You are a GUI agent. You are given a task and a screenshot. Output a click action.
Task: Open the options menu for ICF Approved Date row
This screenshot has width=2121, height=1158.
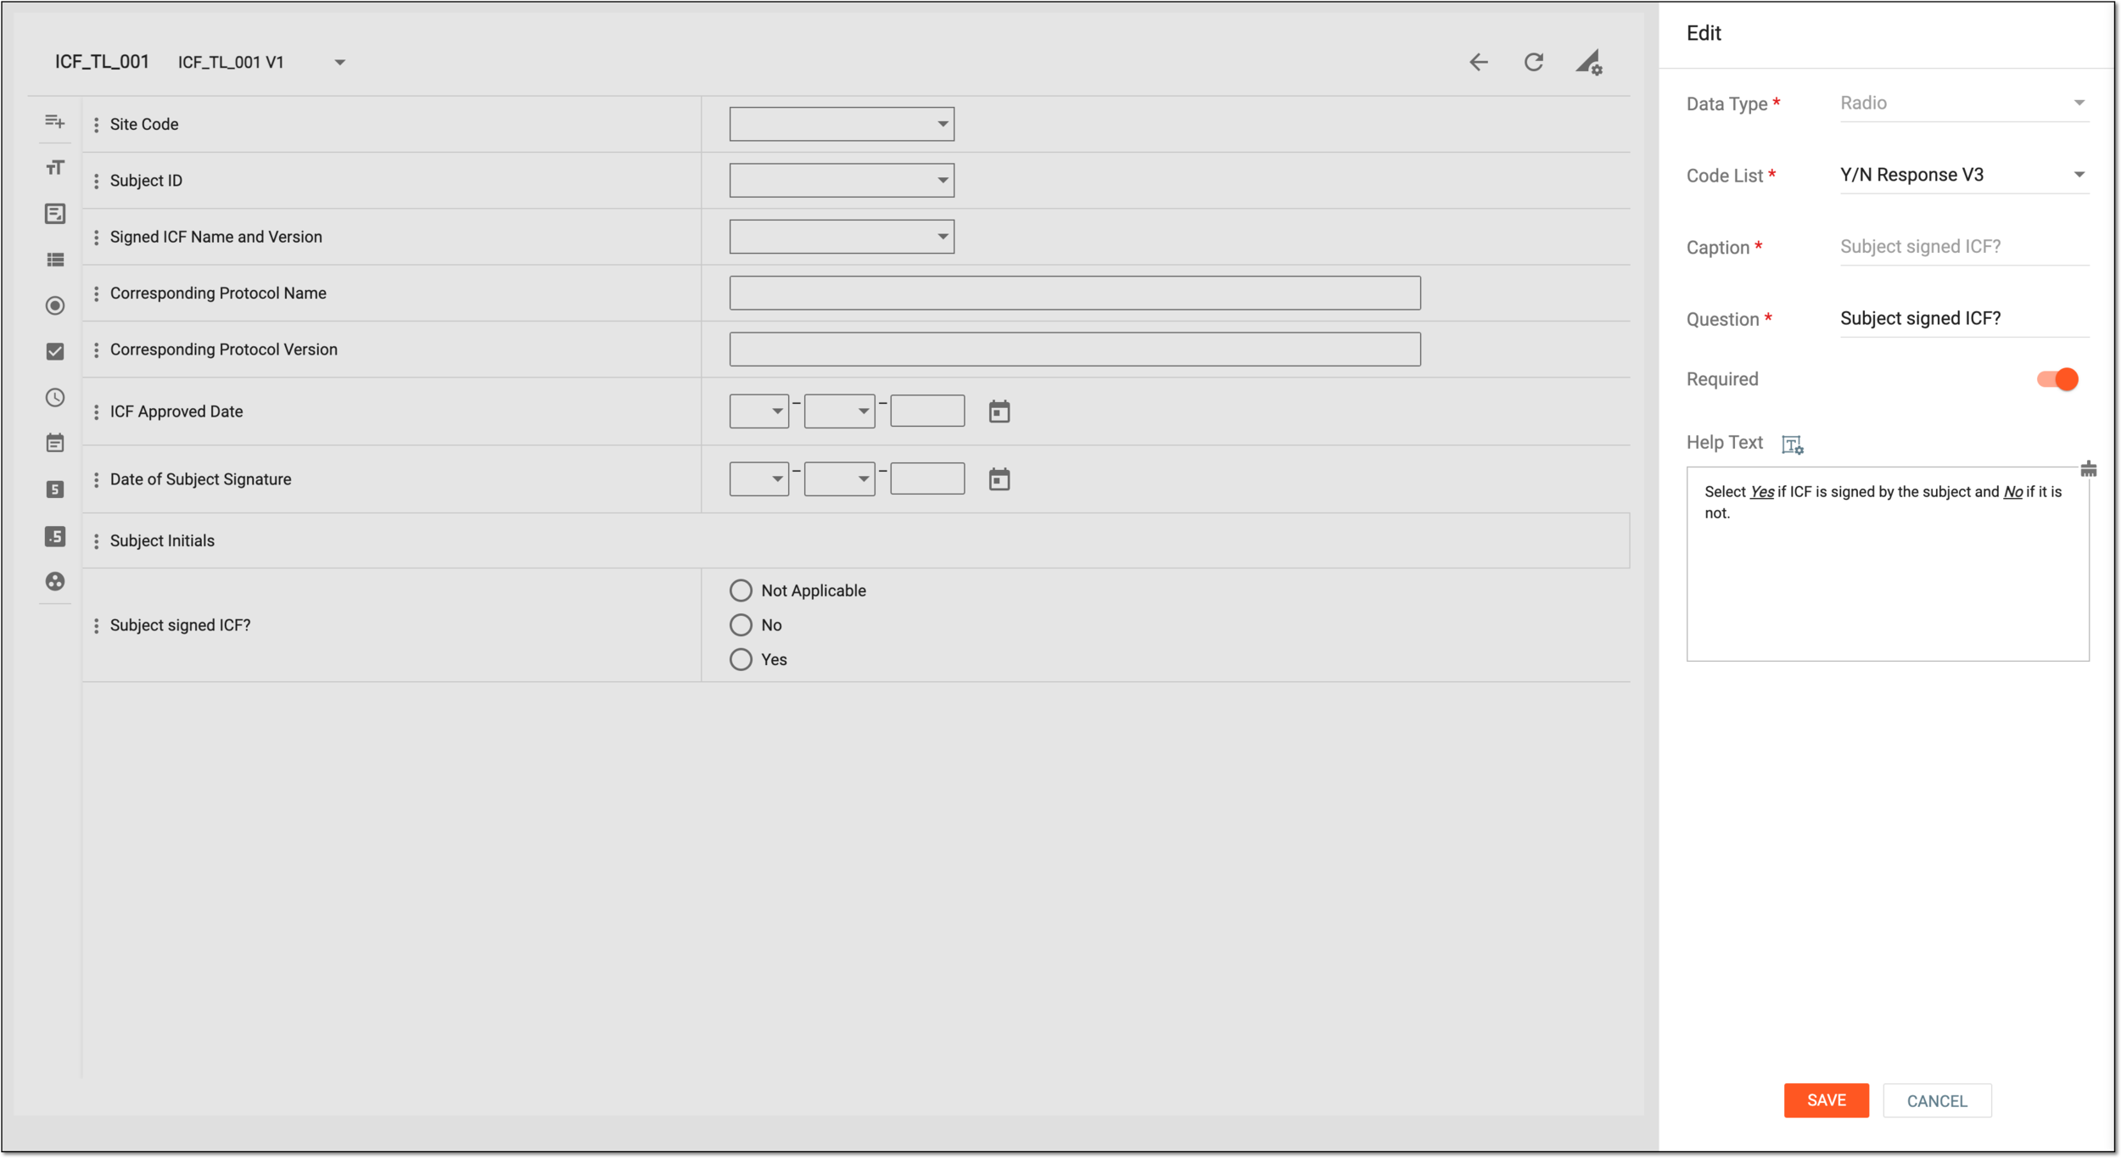(x=96, y=411)
